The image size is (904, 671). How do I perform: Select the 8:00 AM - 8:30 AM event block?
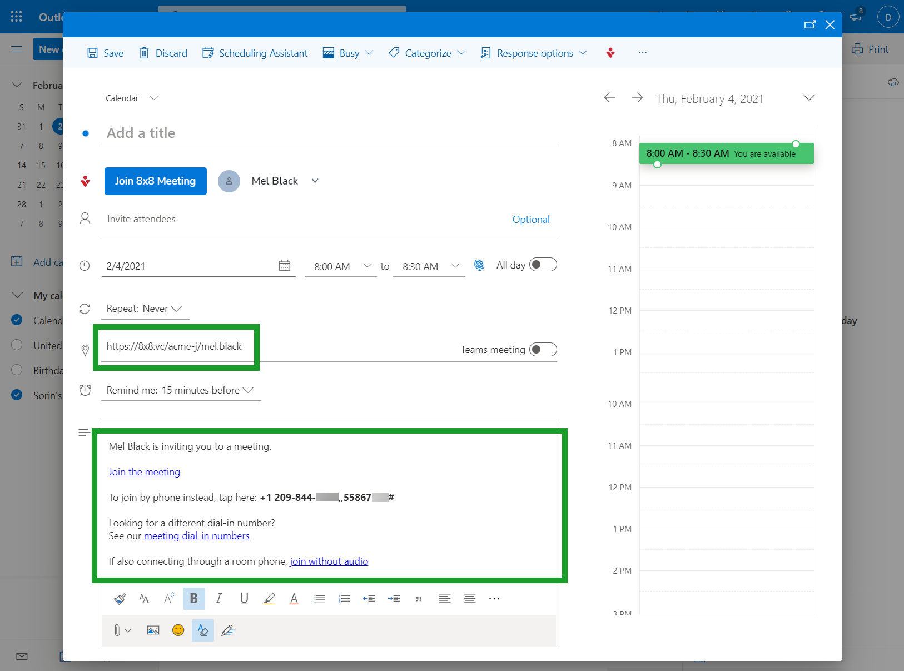click(726, 153)
